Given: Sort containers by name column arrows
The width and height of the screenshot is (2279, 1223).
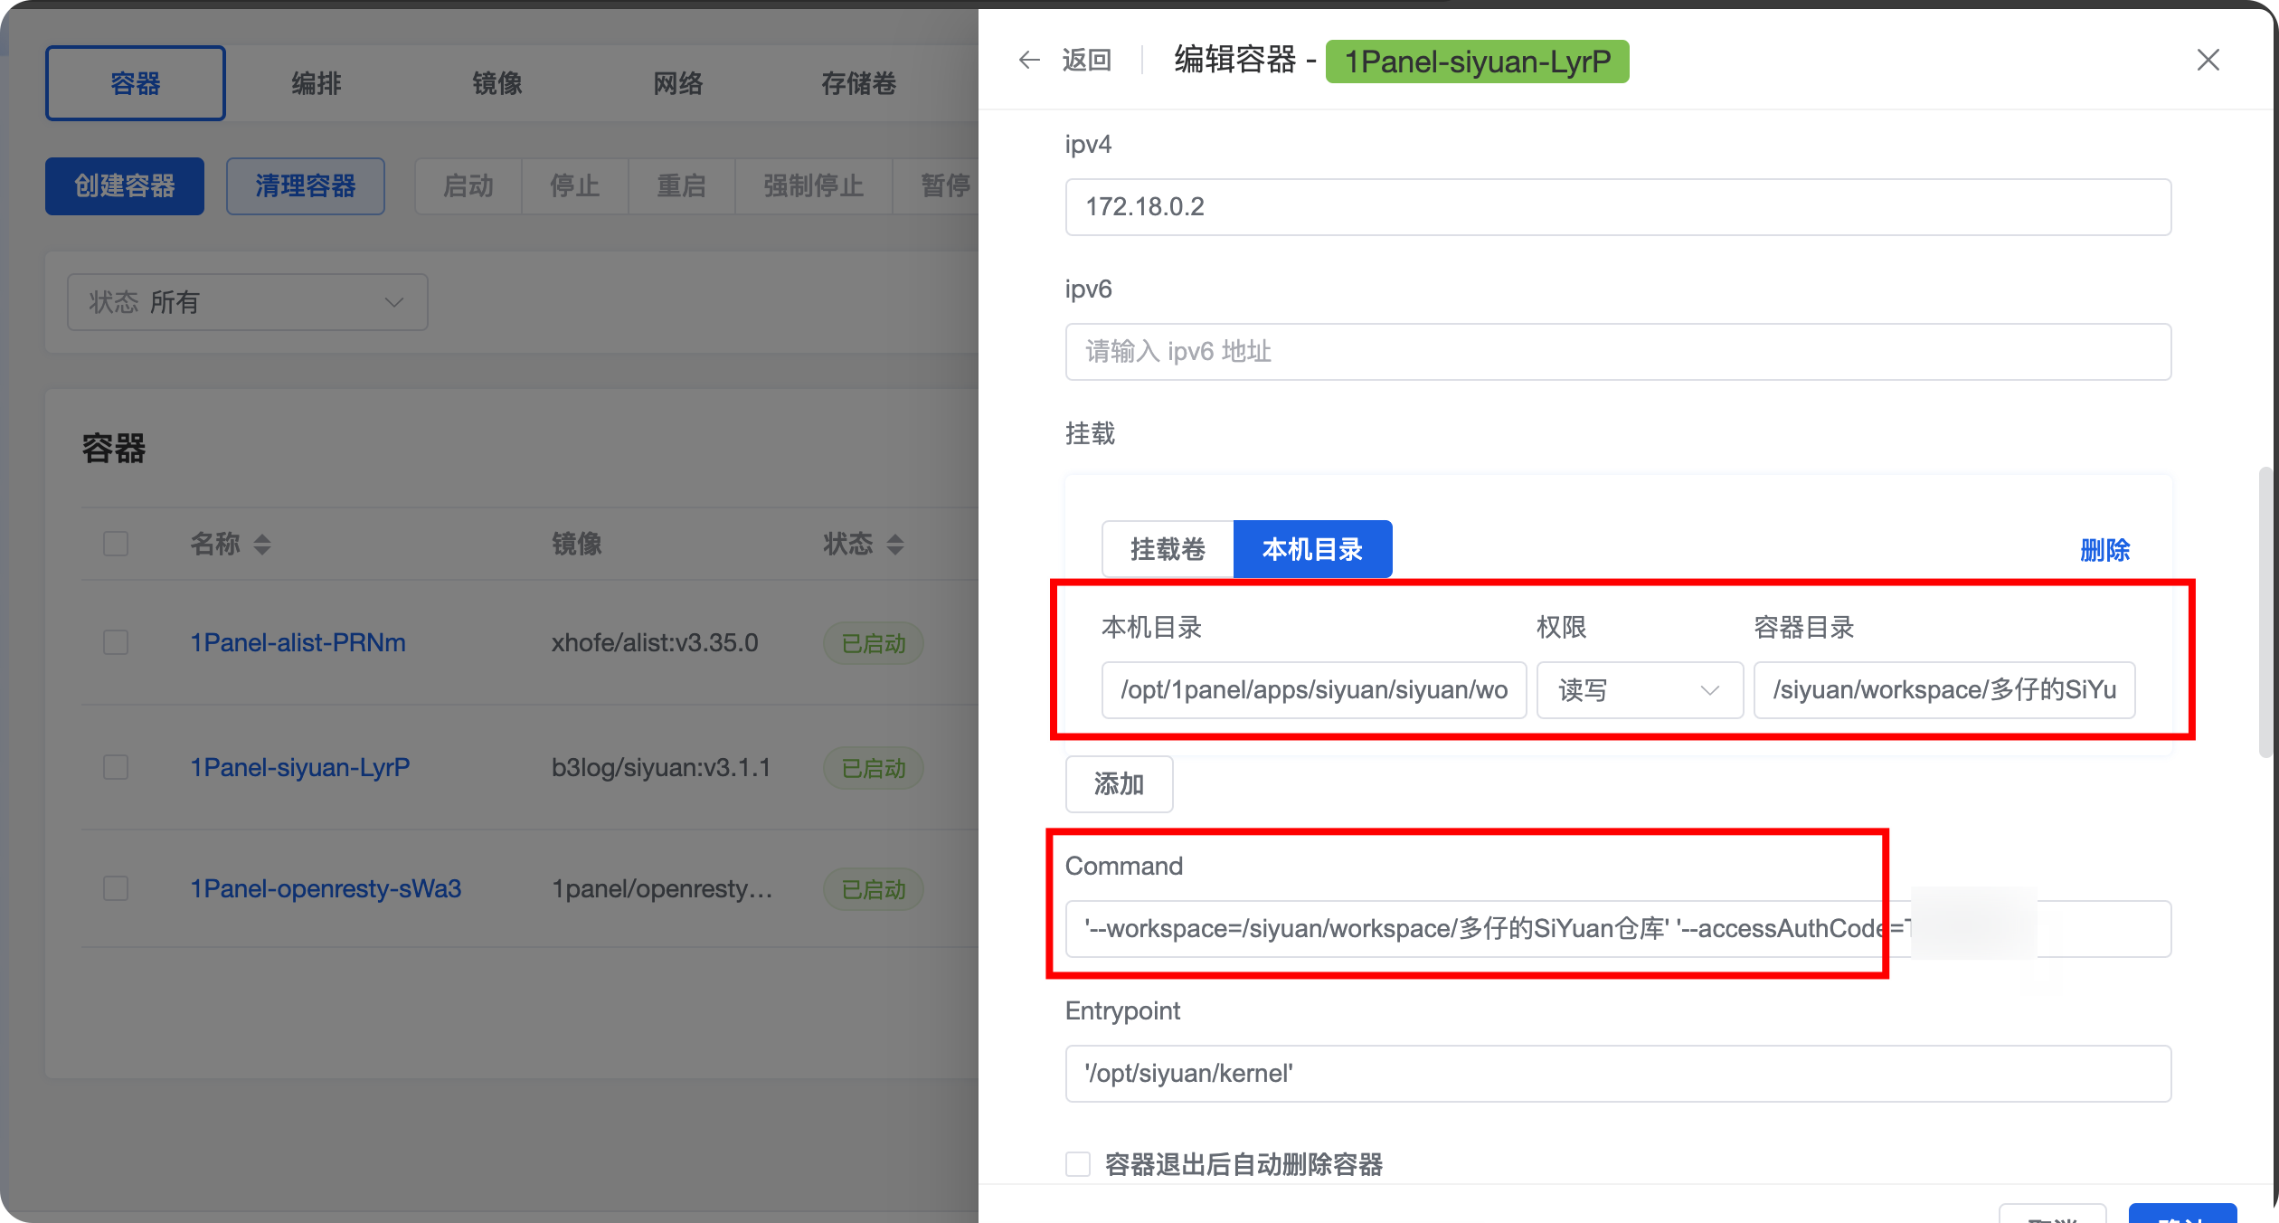Looking at the screenshot, I should coord(262,545).
